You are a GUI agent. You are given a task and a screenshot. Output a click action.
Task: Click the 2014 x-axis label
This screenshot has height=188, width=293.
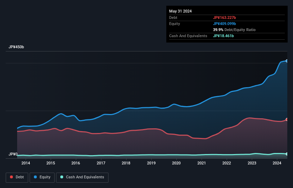click(26, 163)
